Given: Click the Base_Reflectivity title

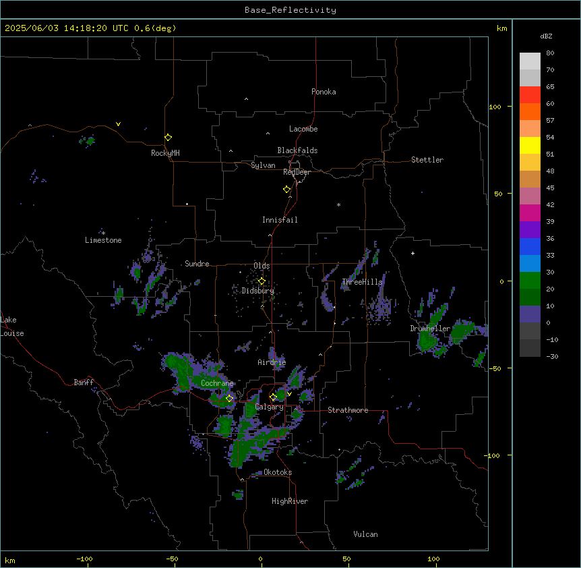Looking at the screenshot, I should [x=290, y=10].
